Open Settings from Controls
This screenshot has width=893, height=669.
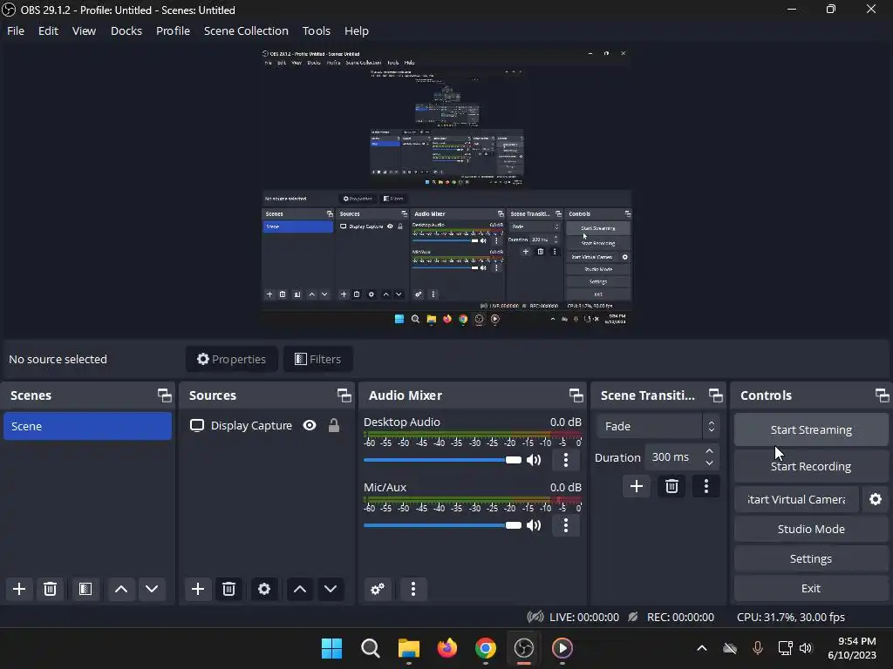pyautogui.click(x=811, y=558)
